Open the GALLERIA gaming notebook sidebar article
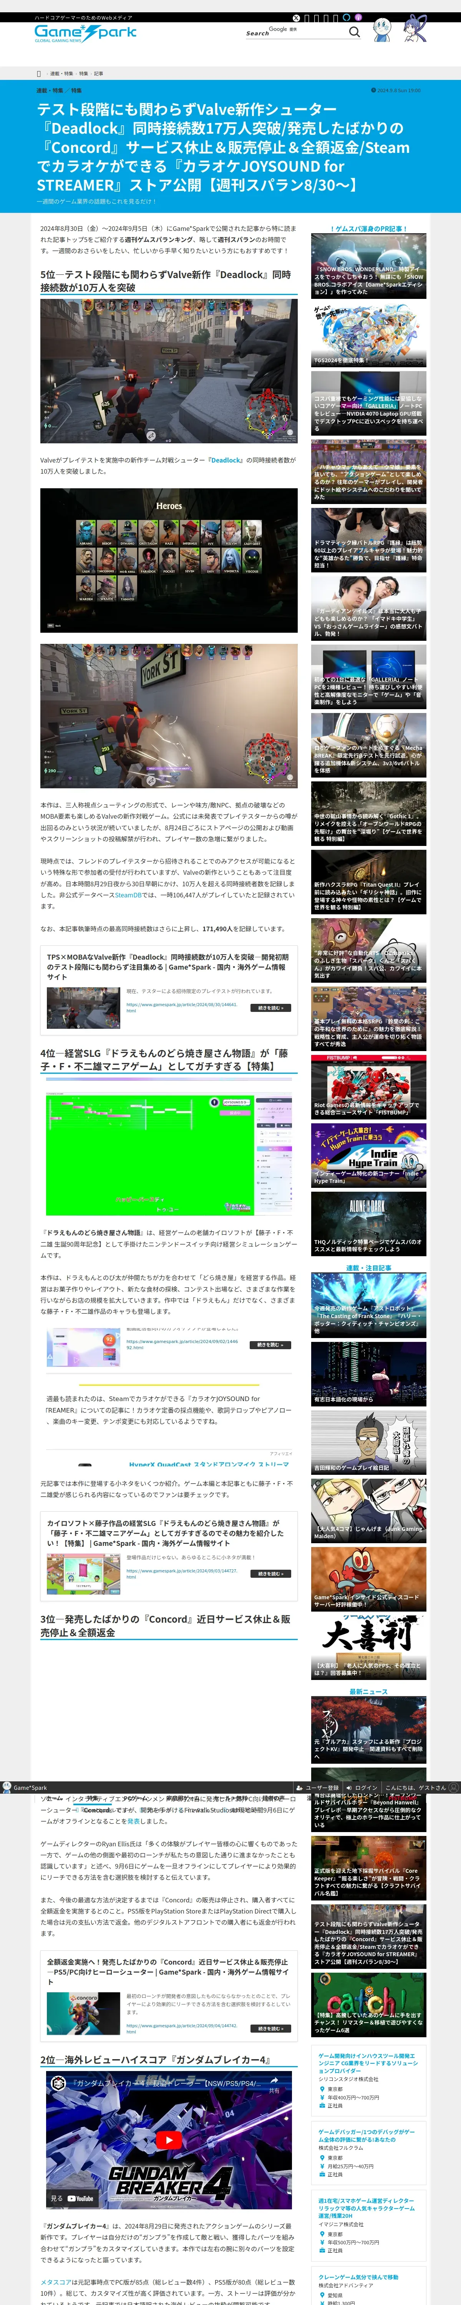 pyautogui.click(x=368, y=403)
